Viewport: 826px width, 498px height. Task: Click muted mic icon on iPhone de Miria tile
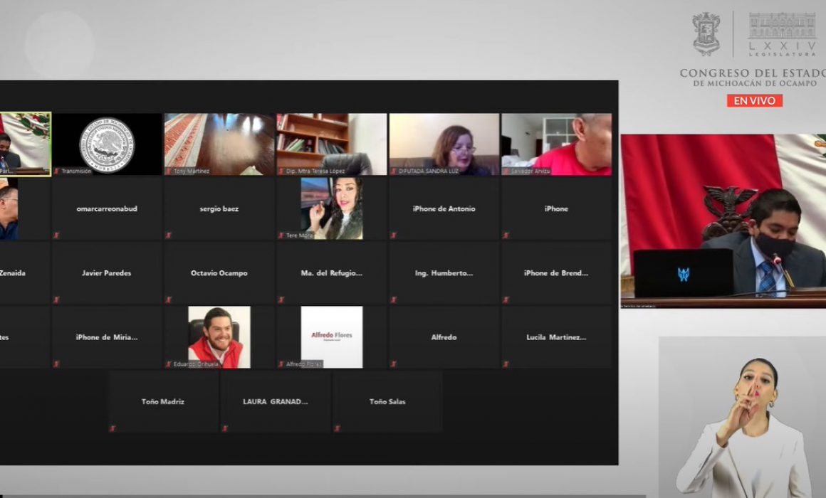56,364
